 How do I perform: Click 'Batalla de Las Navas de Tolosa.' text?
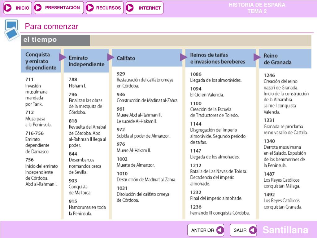pyautogui.click(x=219, y=171)
